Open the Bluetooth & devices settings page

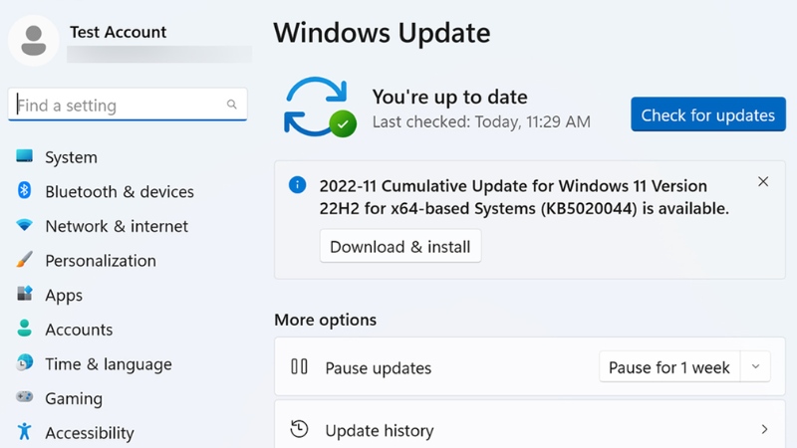tap(120, 191)
